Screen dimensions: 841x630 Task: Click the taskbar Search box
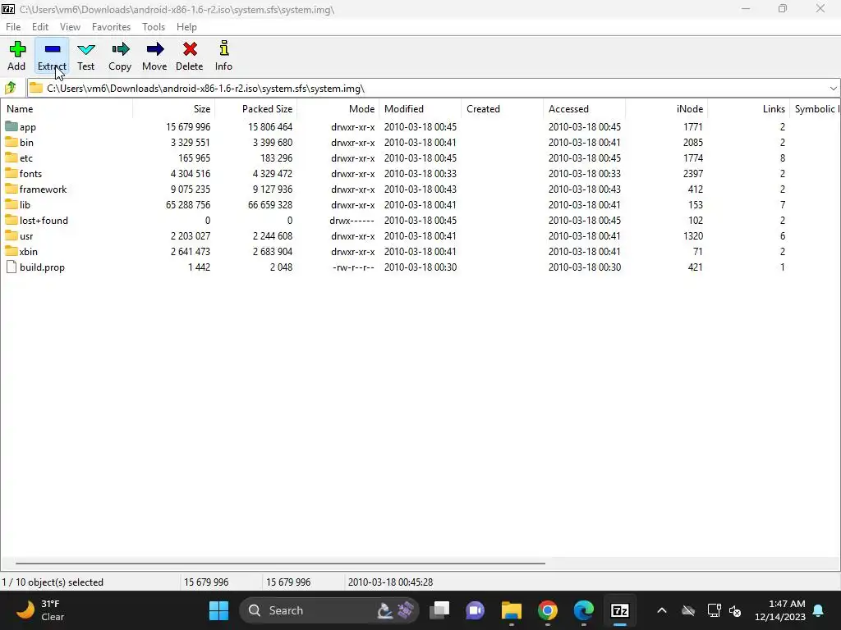[x=329, y=610]
